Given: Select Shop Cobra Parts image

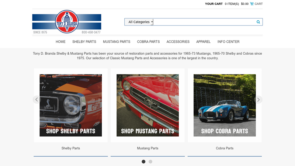Looking at the screenshot, I should tap(225, 105).
